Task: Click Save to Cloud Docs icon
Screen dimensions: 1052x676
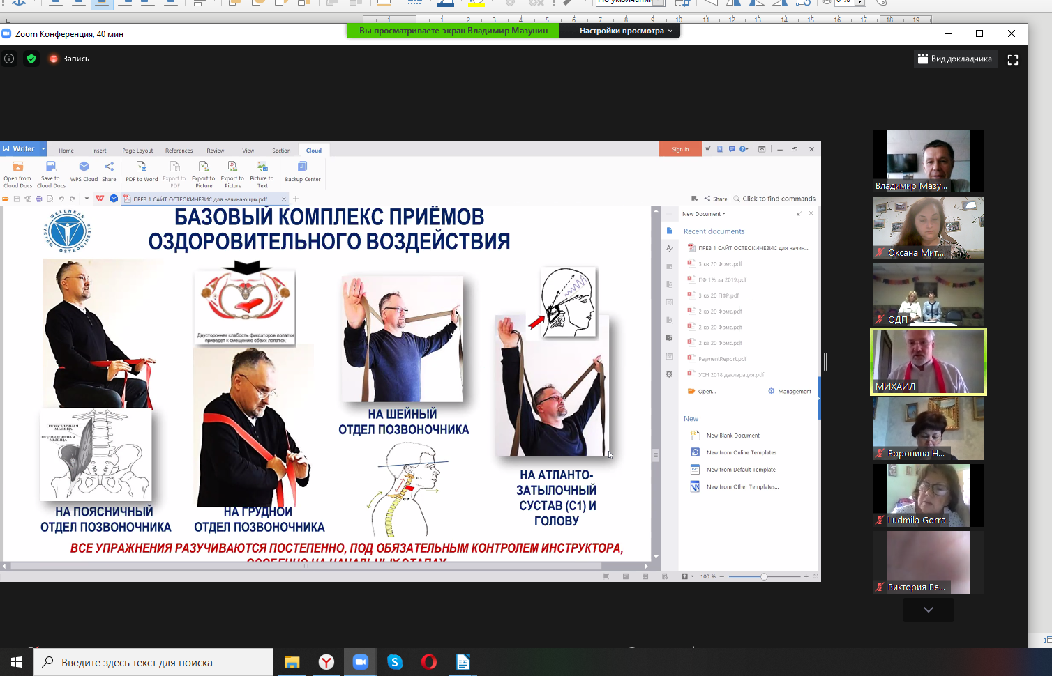Action: coord(51,171)
